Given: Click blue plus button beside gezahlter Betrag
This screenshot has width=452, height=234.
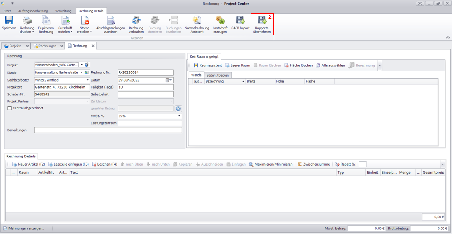Looking at the screenshot, I should coord(178,109).
